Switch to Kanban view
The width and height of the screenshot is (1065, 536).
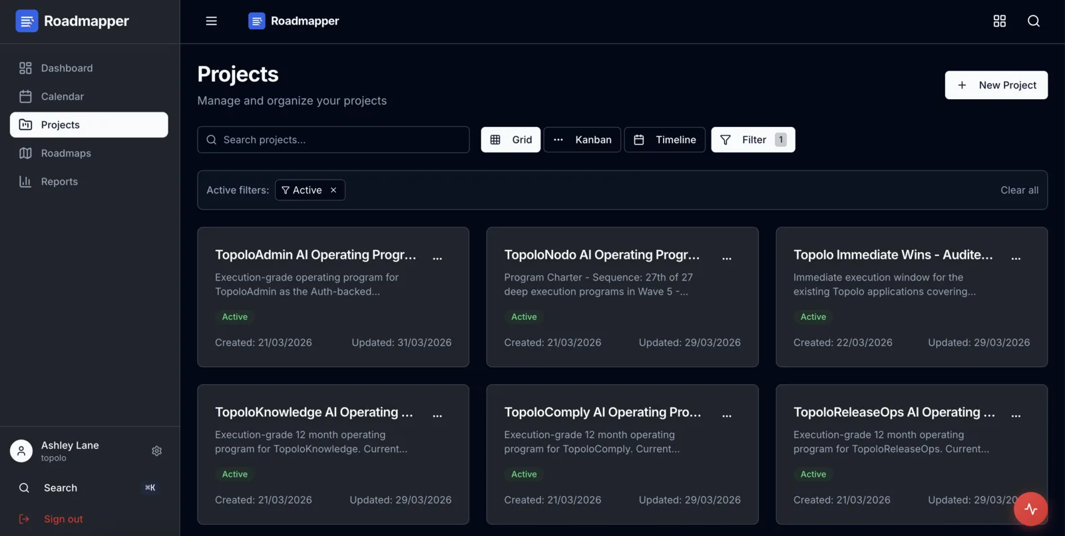coord(582,140)
